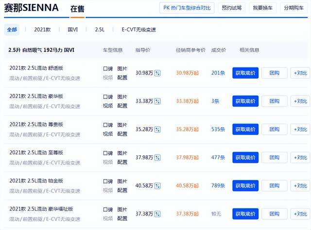The height and width of the screenshot is (230, 311).
Task: Open price calculator for 铂金版 40.58万
Action: click(x=157, y=185)
